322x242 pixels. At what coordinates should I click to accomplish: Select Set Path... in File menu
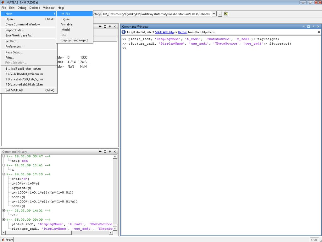point(29,41)
